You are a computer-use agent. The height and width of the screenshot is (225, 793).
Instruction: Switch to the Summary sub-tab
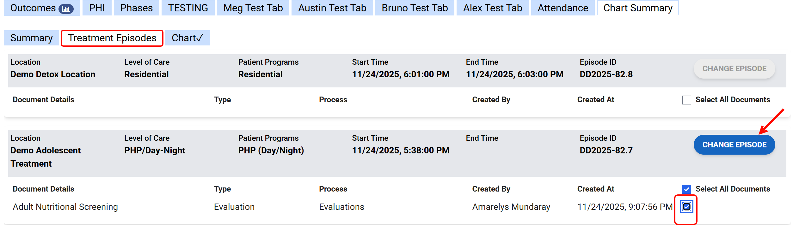tap(31, 38)
